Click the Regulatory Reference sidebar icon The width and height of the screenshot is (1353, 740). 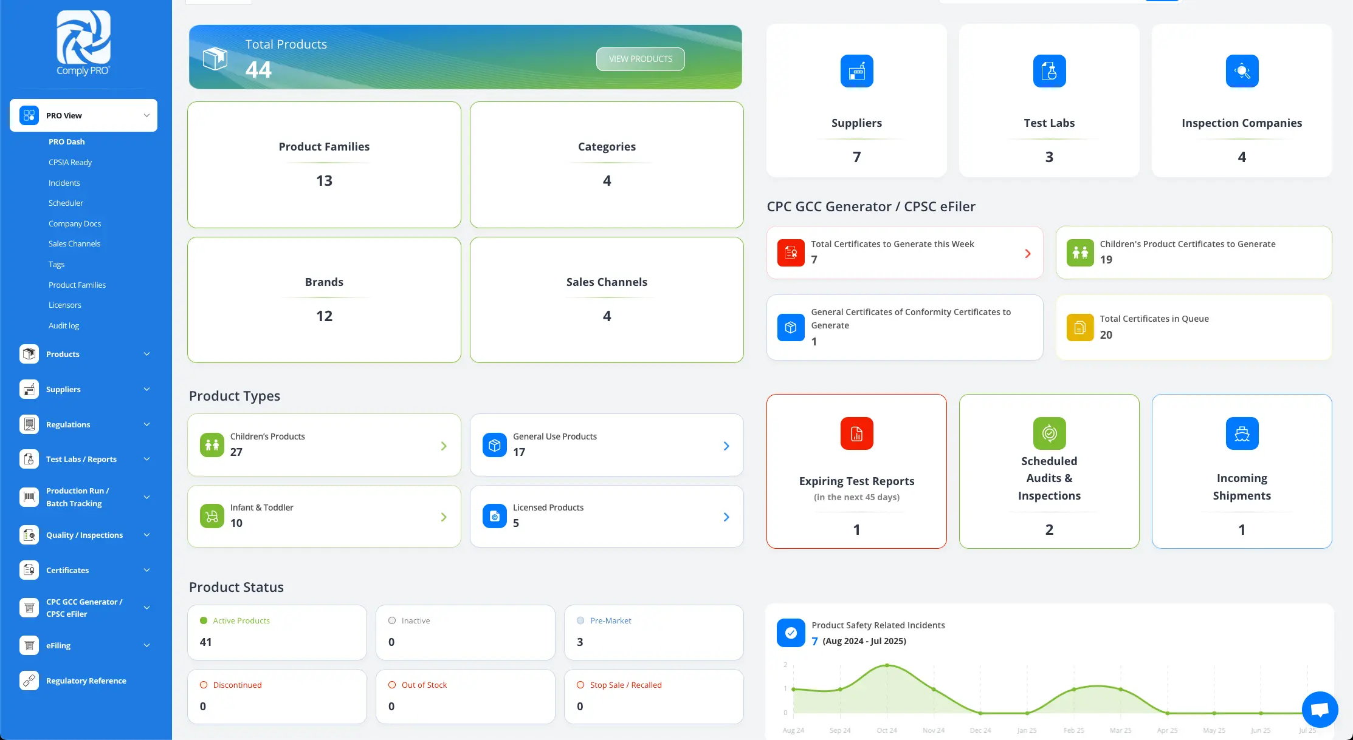point(29,681)
